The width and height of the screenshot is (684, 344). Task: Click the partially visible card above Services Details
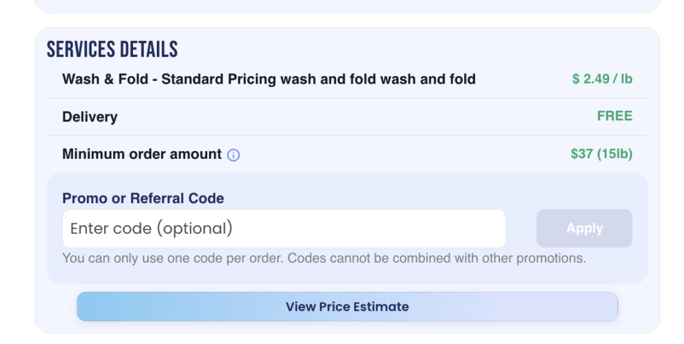click(347, 6)
